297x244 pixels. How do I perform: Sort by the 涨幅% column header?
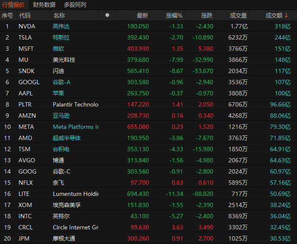174,15
